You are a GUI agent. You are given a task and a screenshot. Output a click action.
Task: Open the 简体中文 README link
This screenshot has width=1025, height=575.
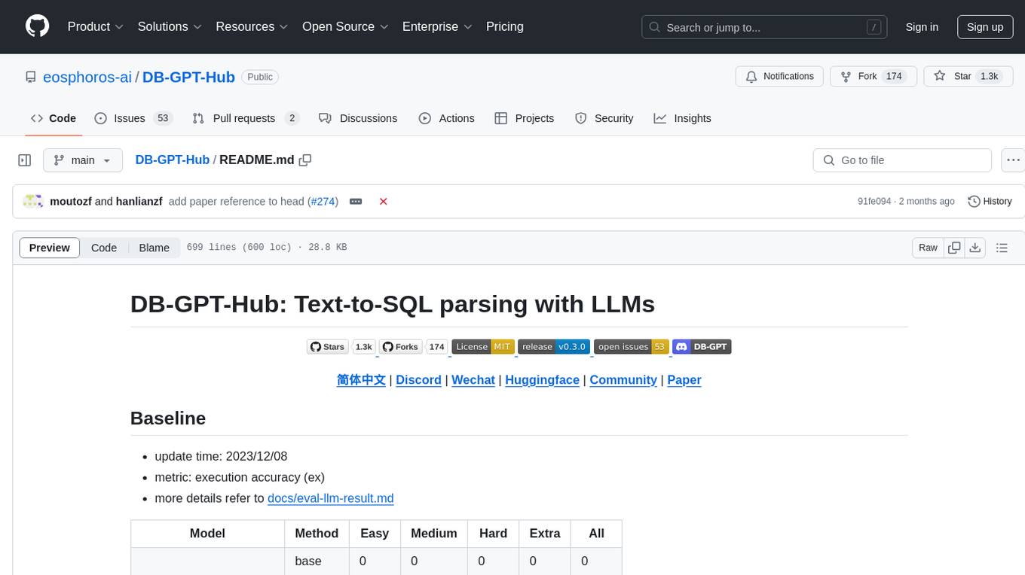pos(361,380)
